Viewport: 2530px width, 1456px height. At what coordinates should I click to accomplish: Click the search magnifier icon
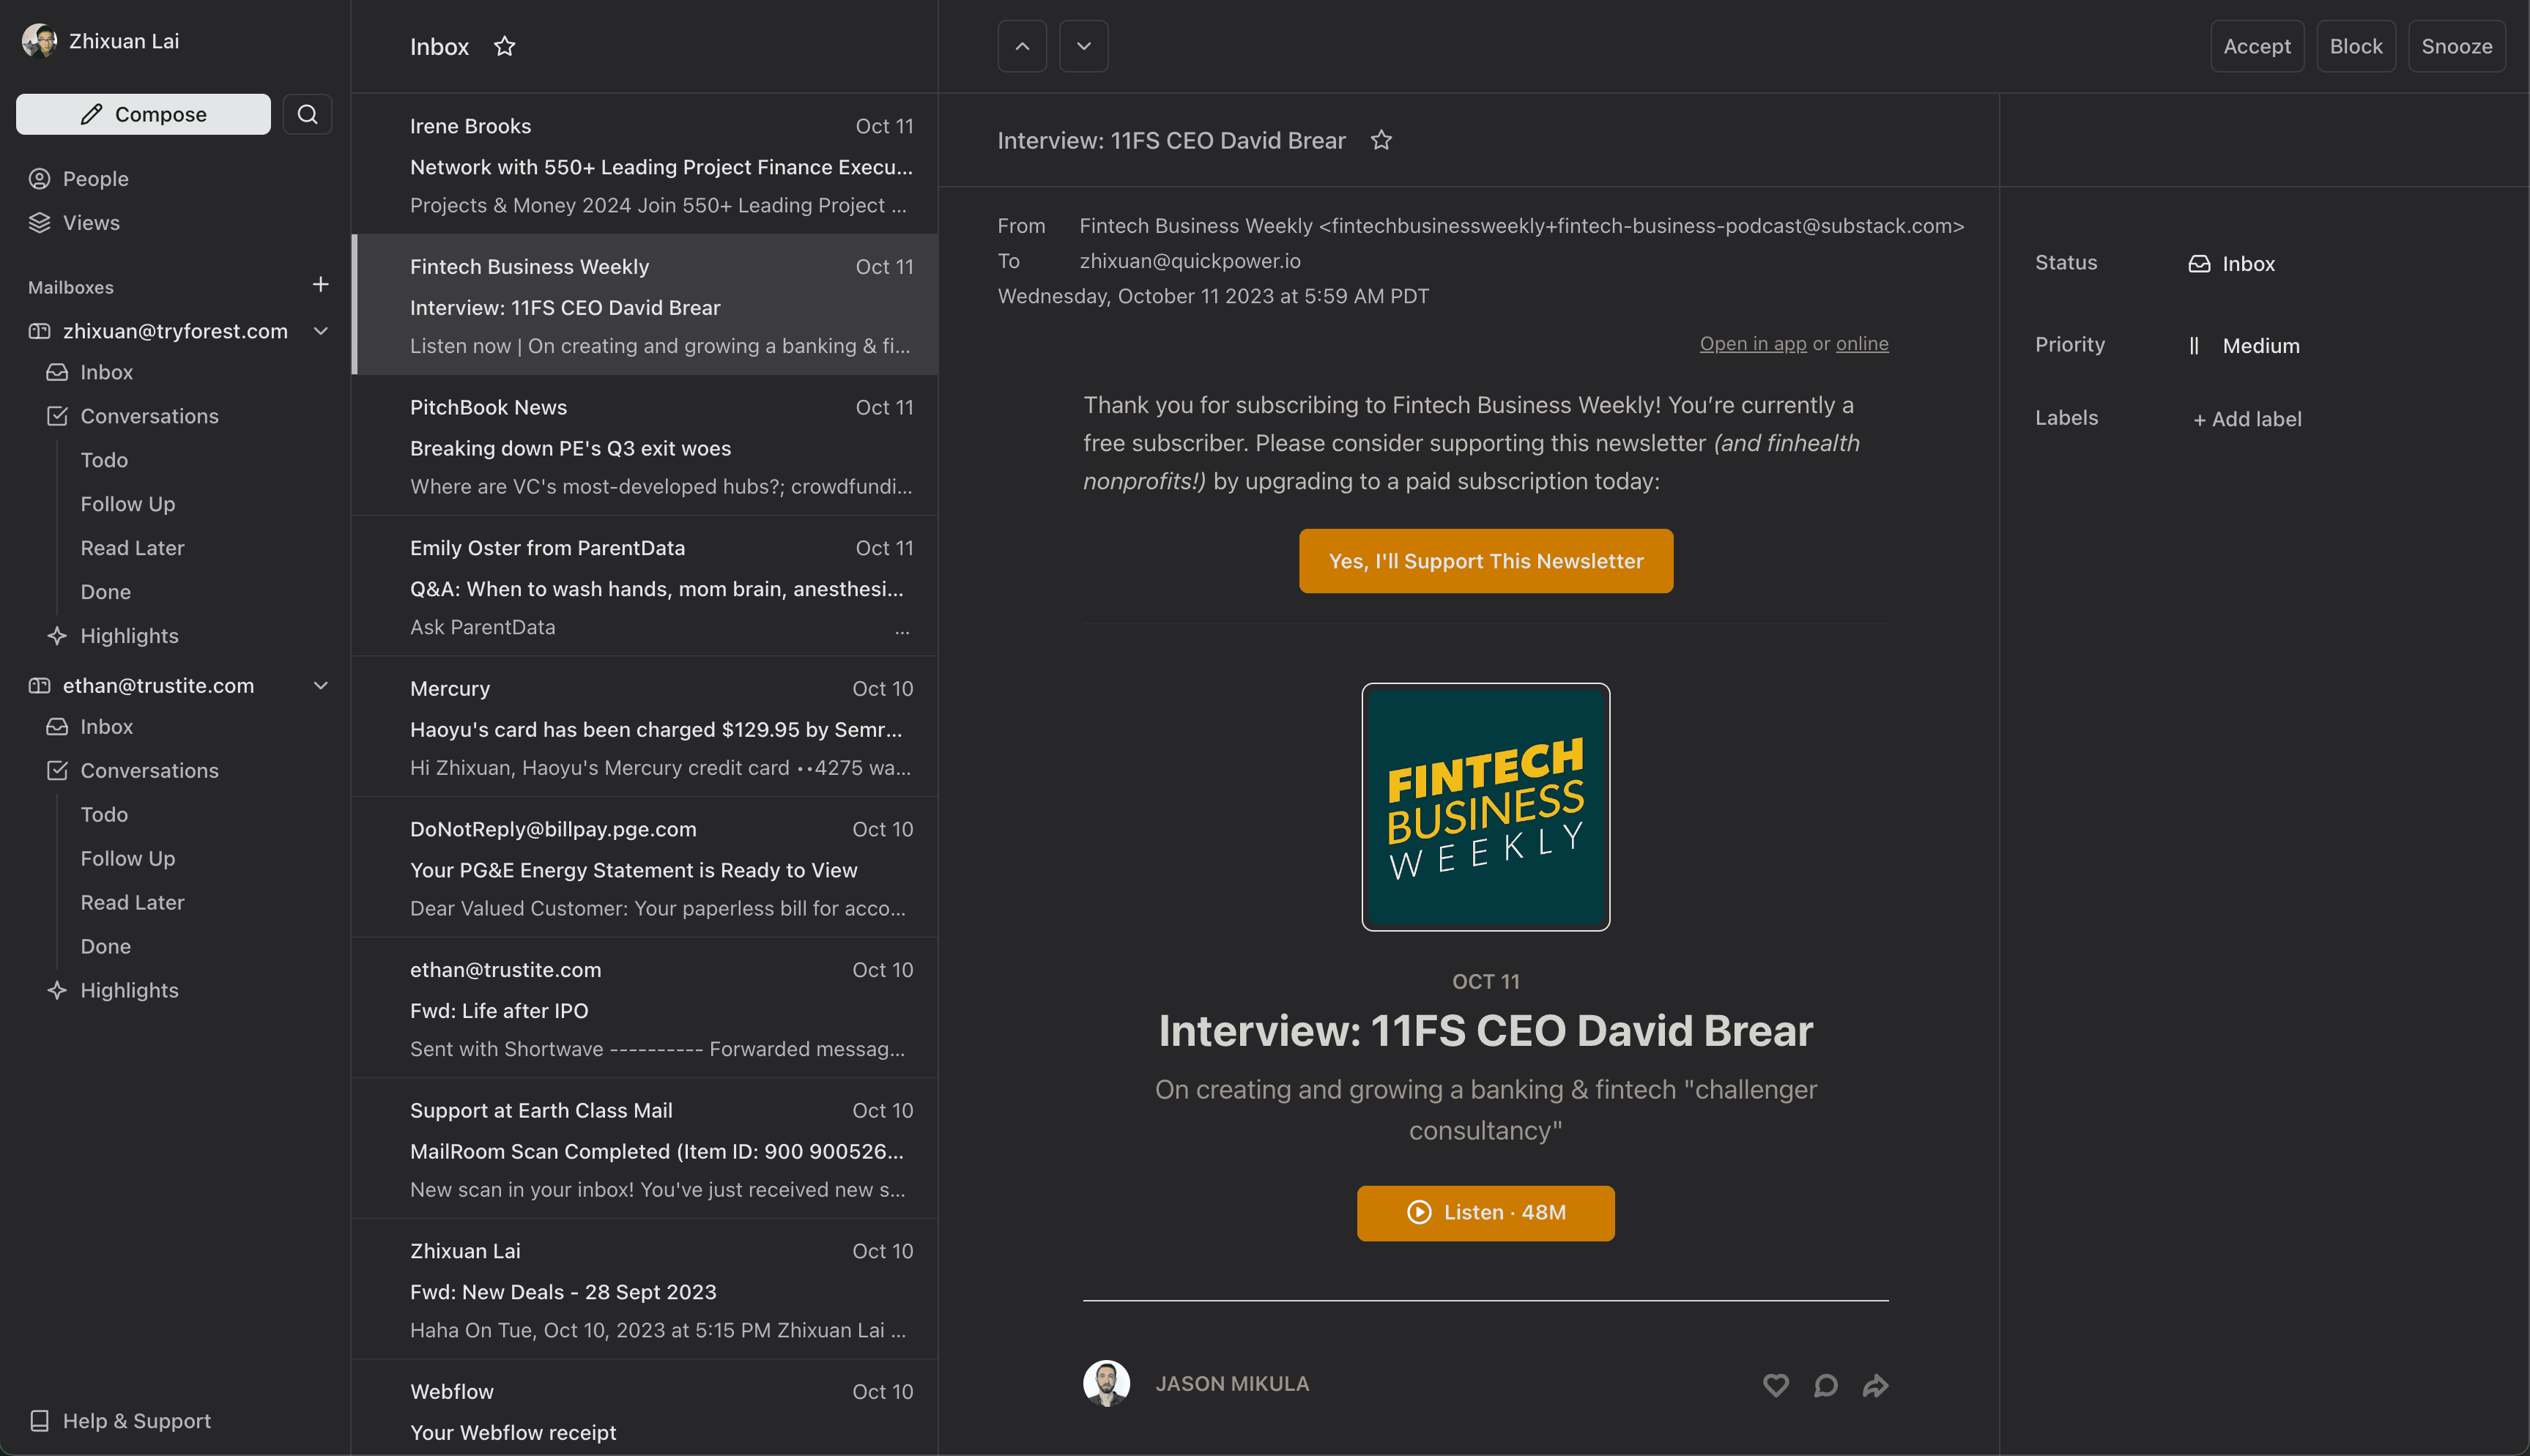[307, 114]
